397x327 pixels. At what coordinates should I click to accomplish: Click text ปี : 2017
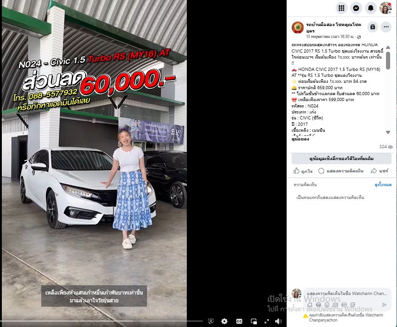click(x=299, y=124)
